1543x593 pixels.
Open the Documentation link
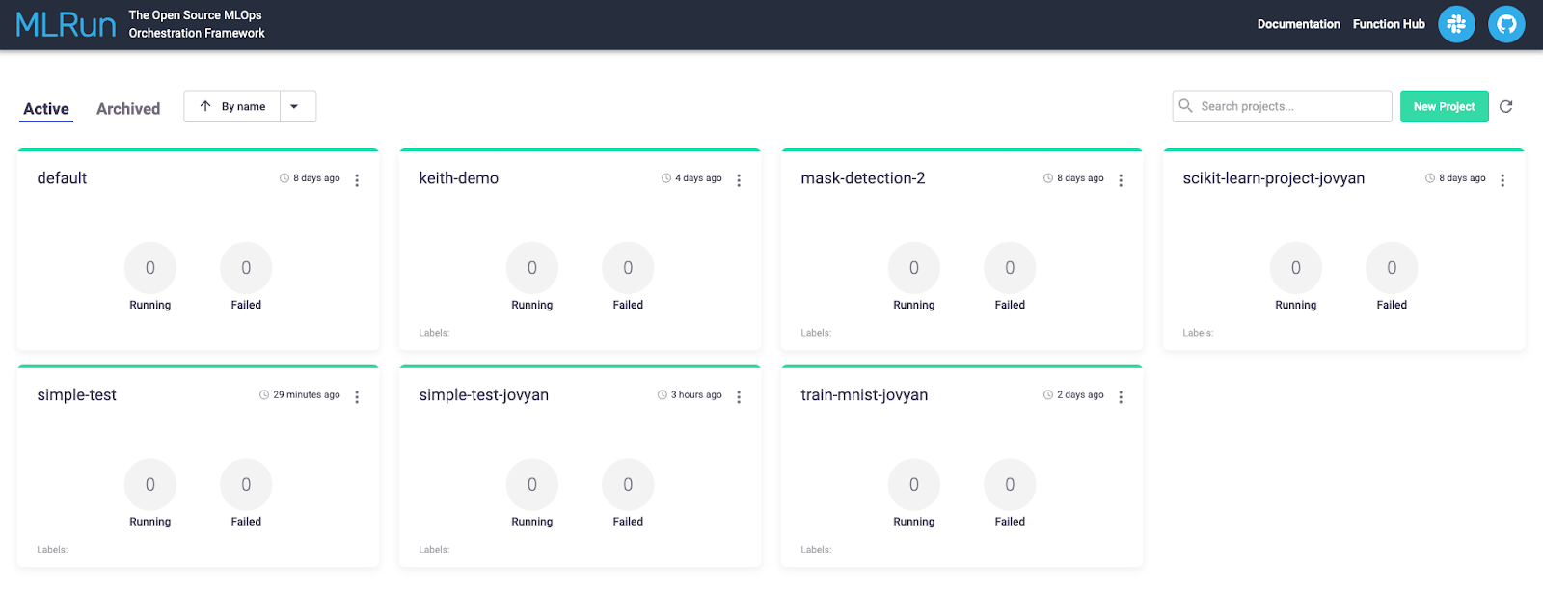click(1298, 24)
